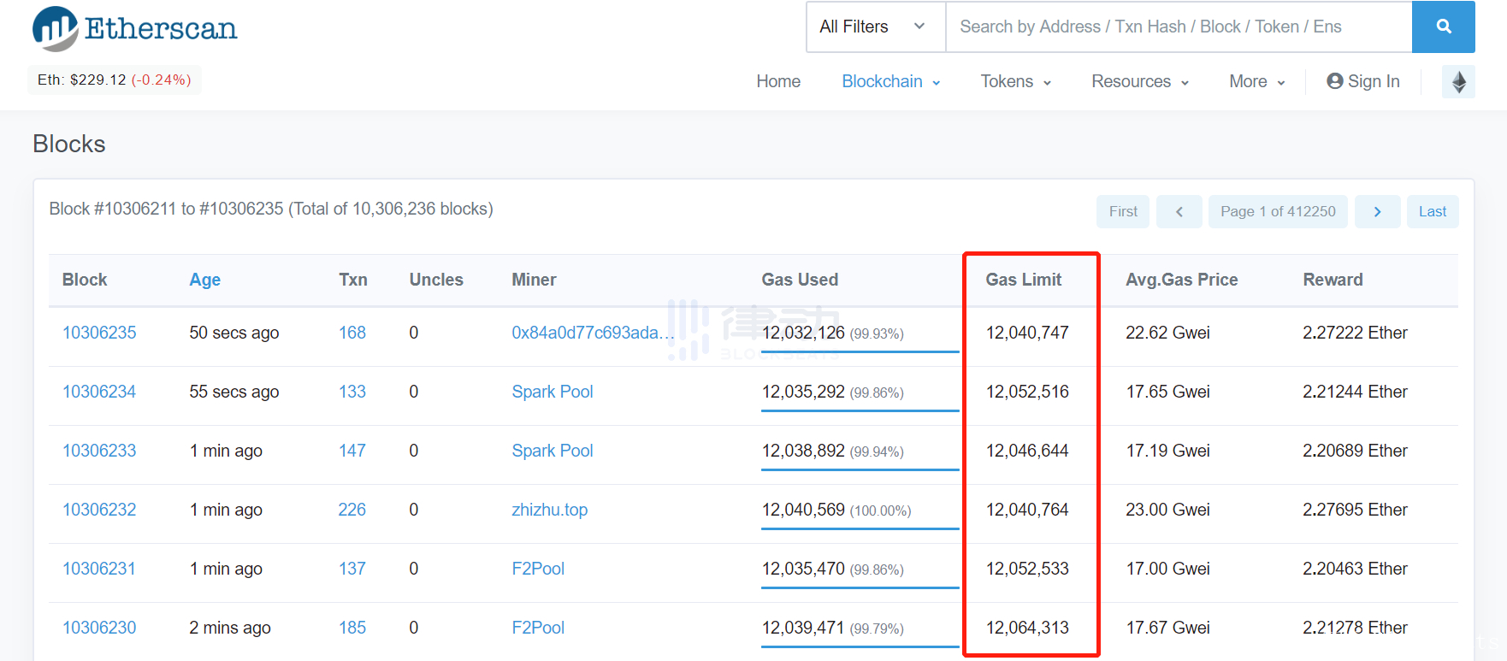
Task: Click the Block column header
Action: point(85,280)
